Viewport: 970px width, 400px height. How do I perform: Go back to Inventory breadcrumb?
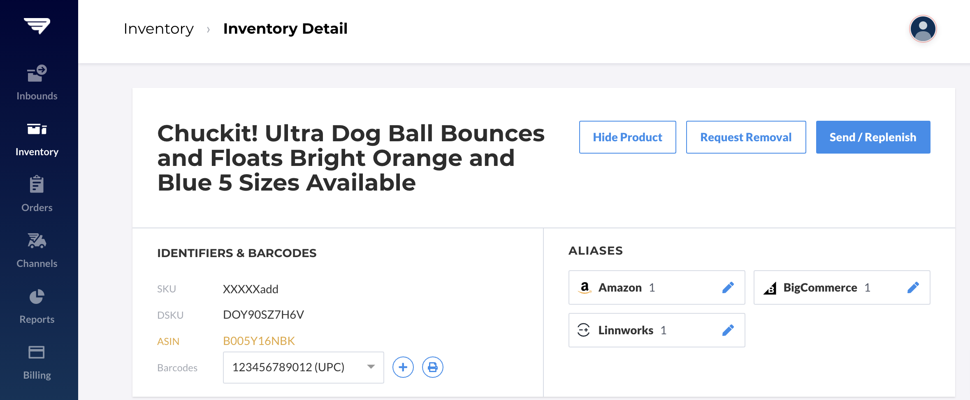tap(159, 29)
